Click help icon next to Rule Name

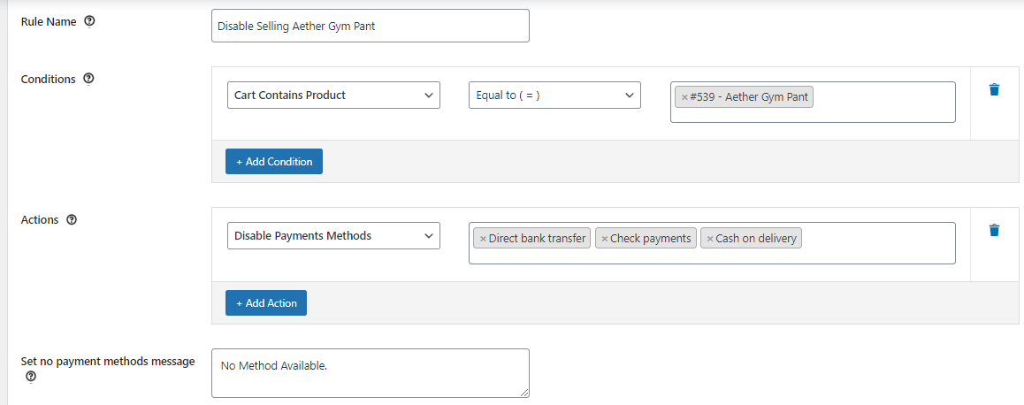(x=89, y=21)
